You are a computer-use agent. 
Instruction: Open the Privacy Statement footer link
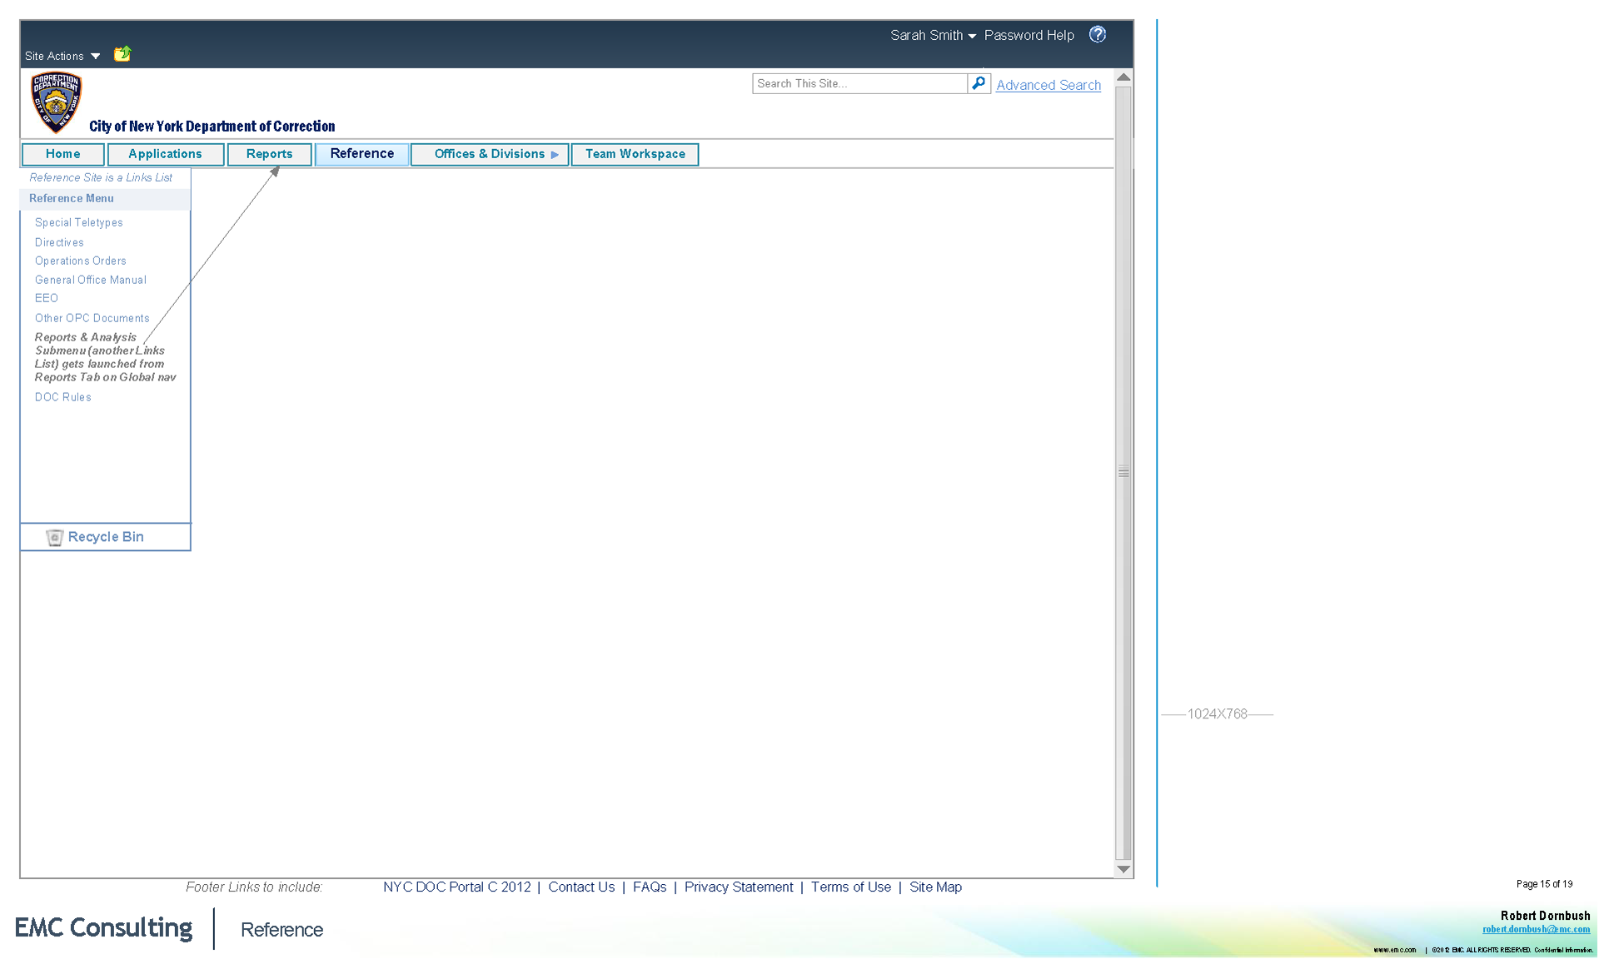tap(738, 887)
